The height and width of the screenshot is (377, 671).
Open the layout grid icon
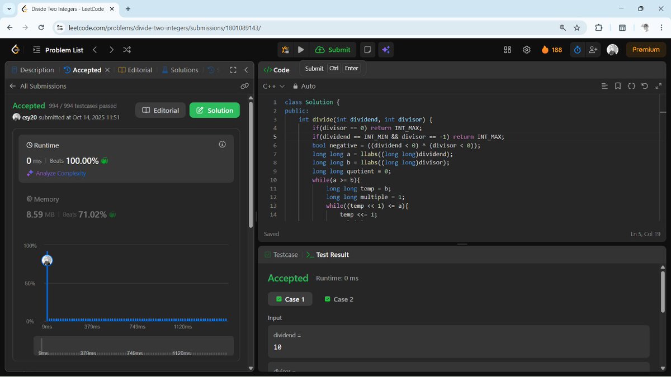[x=508, y=50]
